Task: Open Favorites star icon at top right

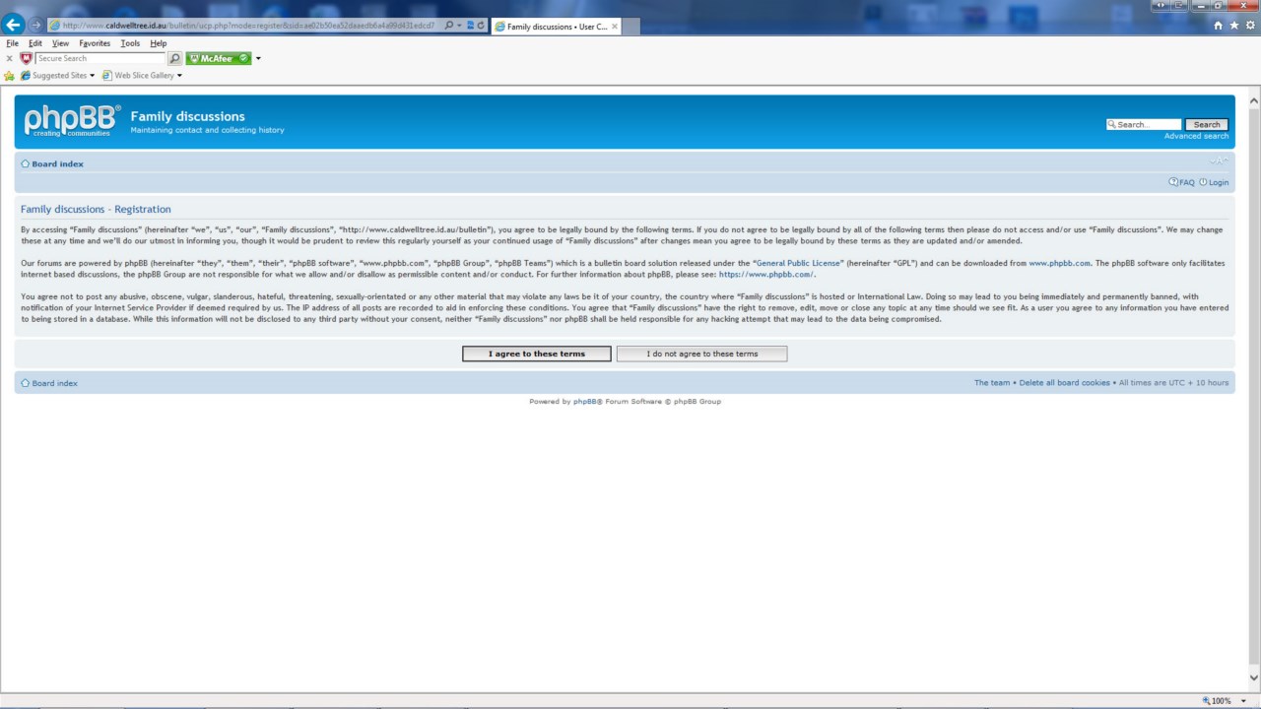Action: (x=1234, y=26)
